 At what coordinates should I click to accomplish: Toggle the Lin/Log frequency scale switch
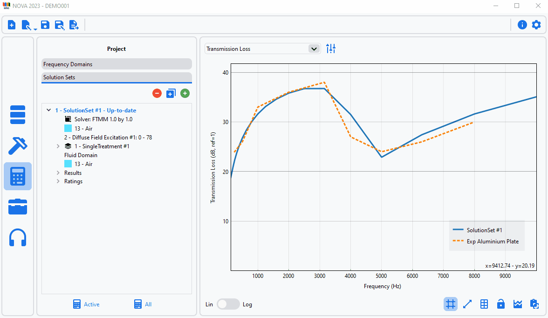(x=228, y=304)
